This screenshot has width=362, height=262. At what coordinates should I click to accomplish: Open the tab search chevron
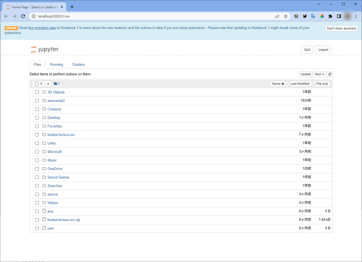pos(319,4)
